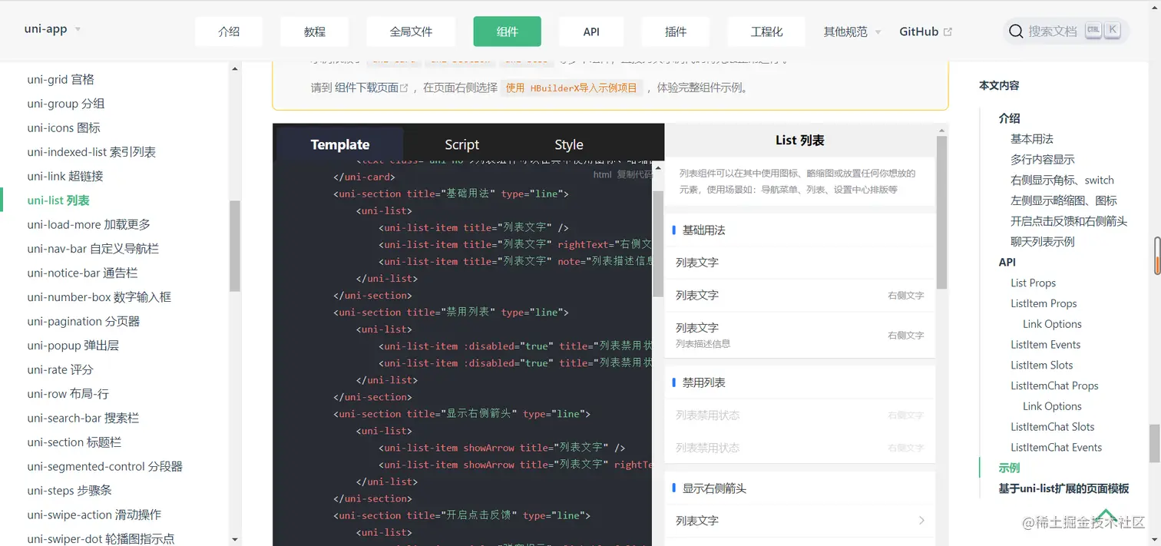Open uni-section 标题栏 in sidebar
Image resolution: width=1161 pixels, height=546 pixels.
point(74,442)
